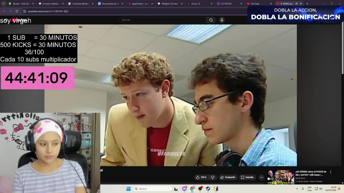
Task: Open a new browser tab
Action: click(x=307, y=4)
